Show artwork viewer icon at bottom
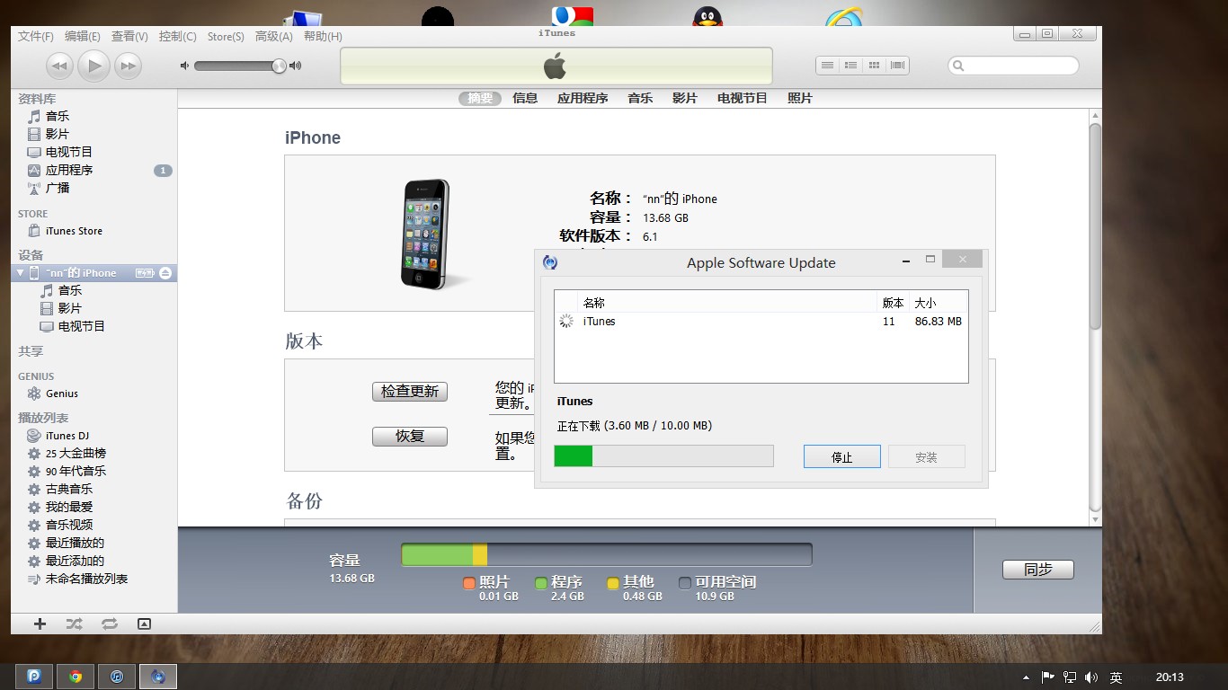The width and height of the screenshot is (1228, 690). click(x=144, y=624)
